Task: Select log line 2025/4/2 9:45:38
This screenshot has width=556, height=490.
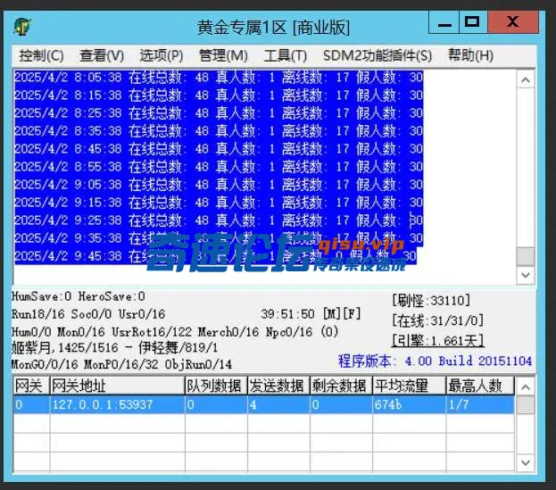Action: click(216, 256)
